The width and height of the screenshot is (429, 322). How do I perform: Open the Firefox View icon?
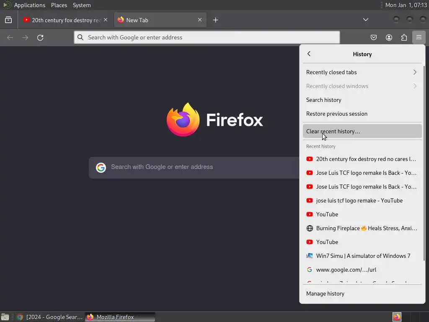[x=8, y=20]
